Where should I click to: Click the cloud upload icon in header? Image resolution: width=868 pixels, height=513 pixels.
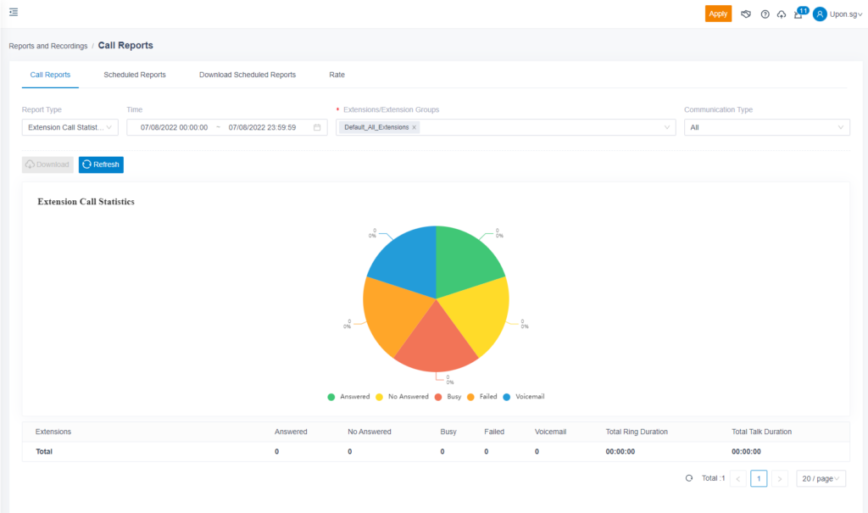coord(781,14)
